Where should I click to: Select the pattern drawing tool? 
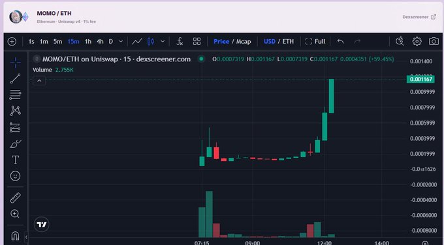coord(15,111)
